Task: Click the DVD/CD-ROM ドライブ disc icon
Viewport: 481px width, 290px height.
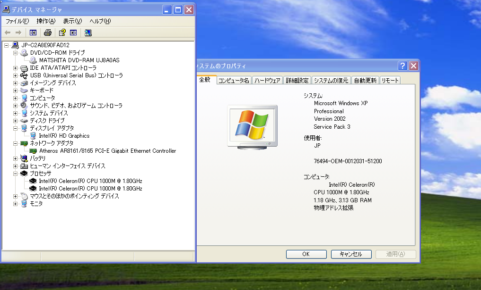Action: (x=24, y=53)
